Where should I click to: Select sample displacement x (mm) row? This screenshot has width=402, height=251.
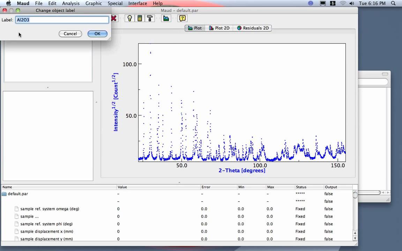pos(177,231)
